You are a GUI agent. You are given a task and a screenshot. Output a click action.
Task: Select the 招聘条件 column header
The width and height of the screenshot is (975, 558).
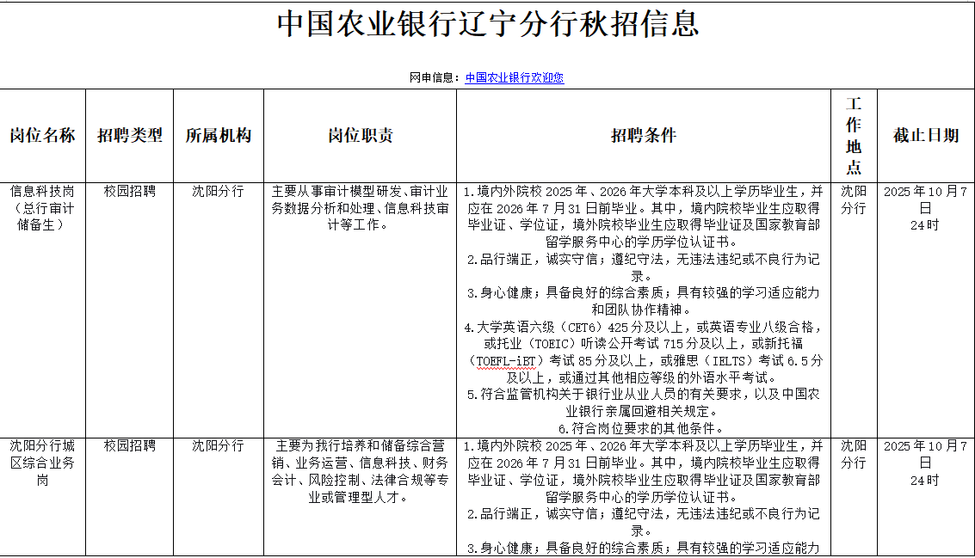tap(643, 136)
